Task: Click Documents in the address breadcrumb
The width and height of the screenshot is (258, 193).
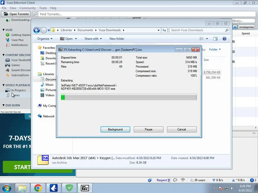Action: [x=85, y=30]
